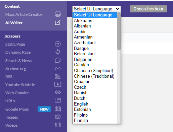
Task: Open Search & News scraper
Action: [18, 61]
